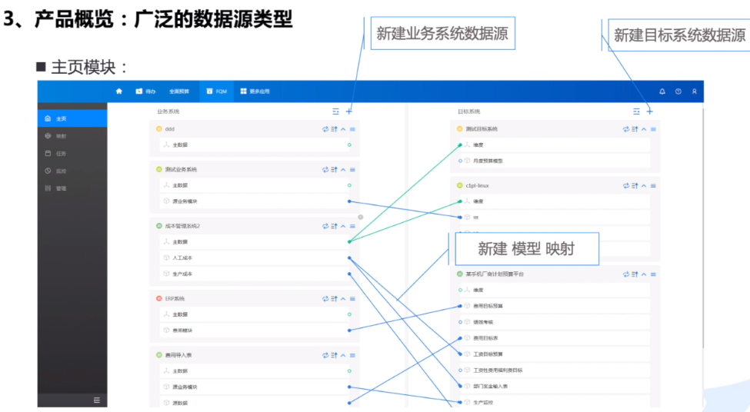Open the menu icon on 某手机厂商计划预算平台 card

(x=653, y=274)
